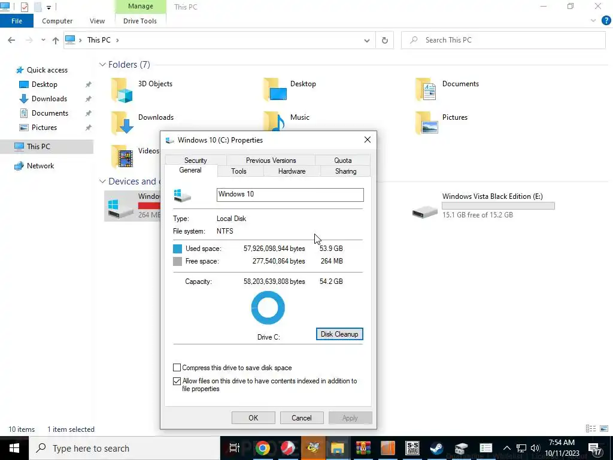Open the Explorer Help question mark icon
613x460 pixels.
[x=606, y=21]
